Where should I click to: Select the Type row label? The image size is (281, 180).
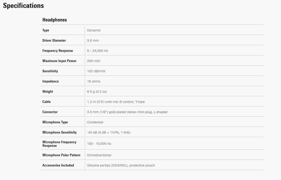pyautogui.click(x=46, y=30)
